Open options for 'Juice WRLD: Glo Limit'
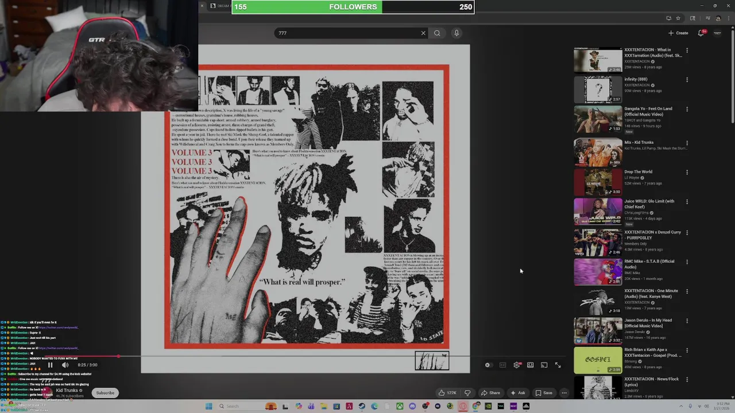 [x=687, y=202]
